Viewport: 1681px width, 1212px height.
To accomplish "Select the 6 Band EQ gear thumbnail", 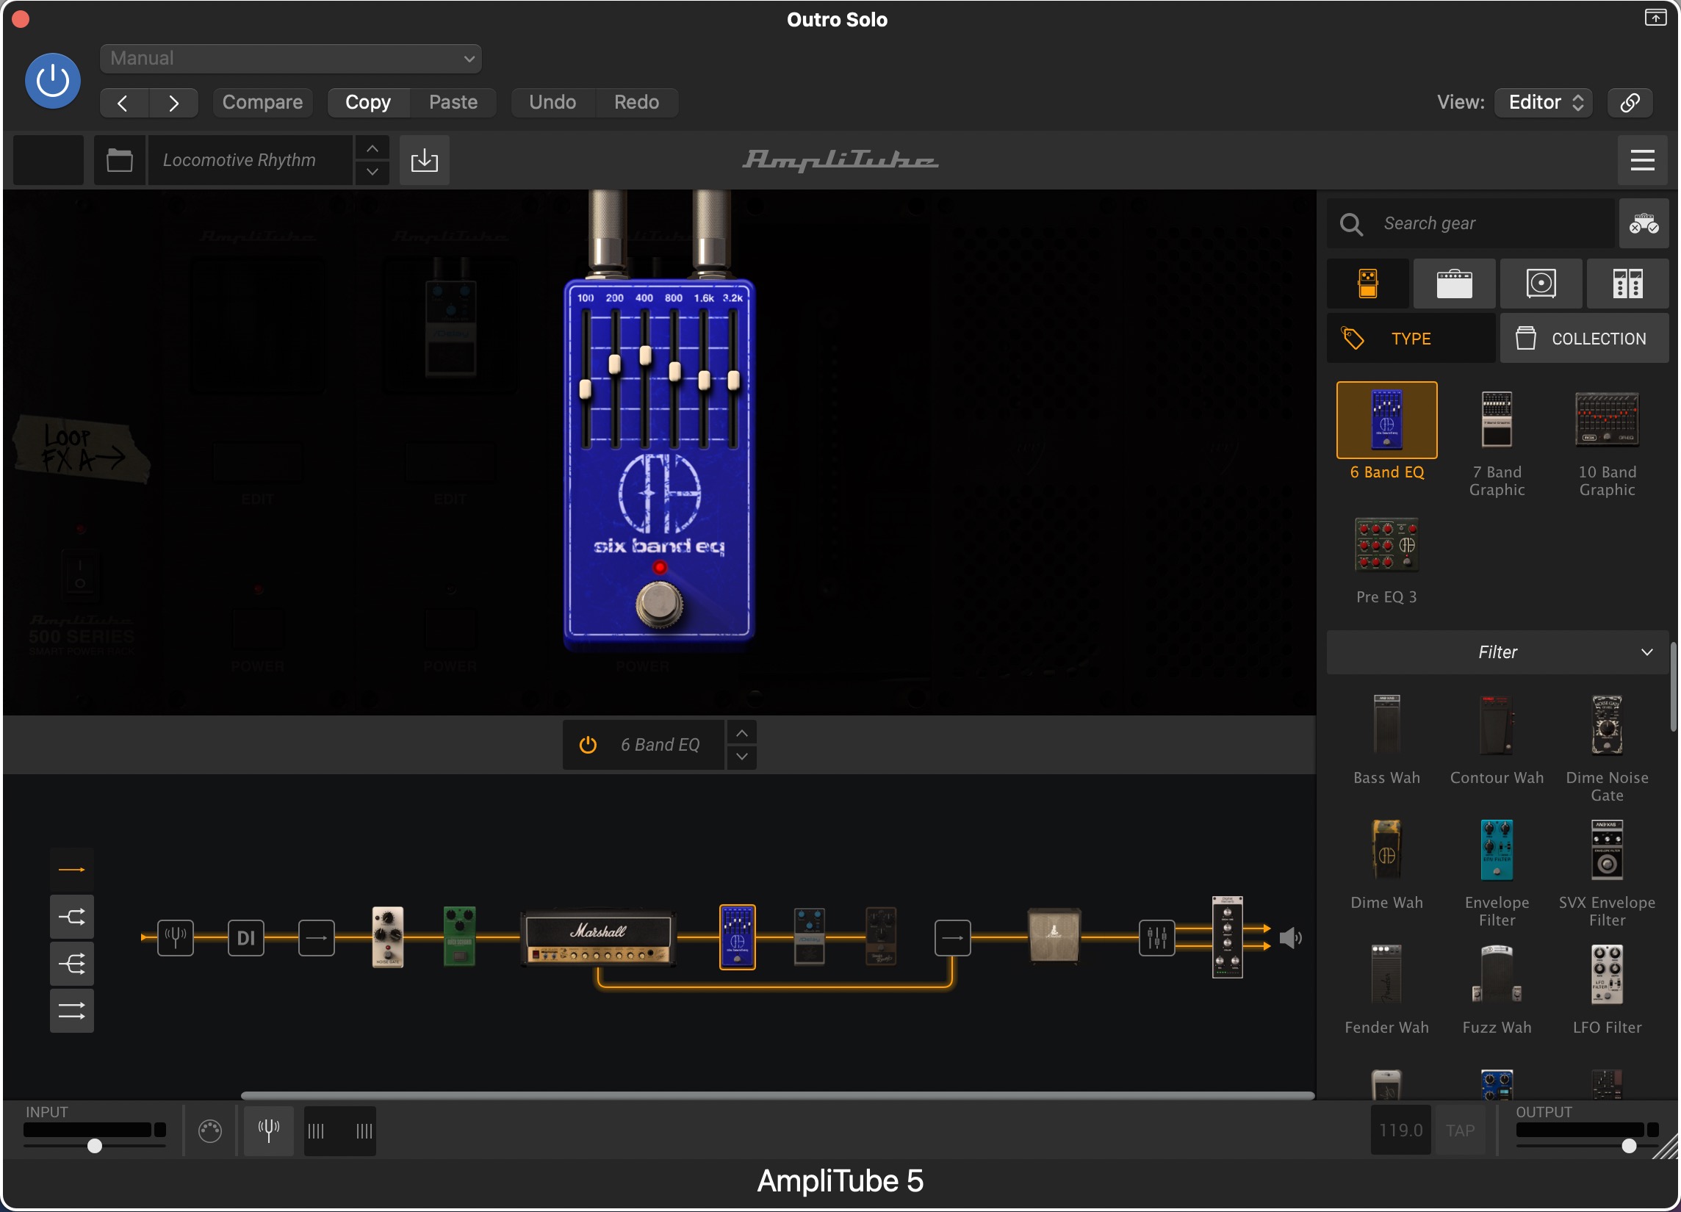I will tap(1386, 420).
